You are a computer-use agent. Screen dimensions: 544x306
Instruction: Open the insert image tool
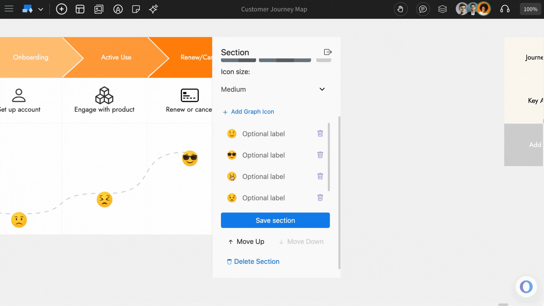click(x=99, y=9)
